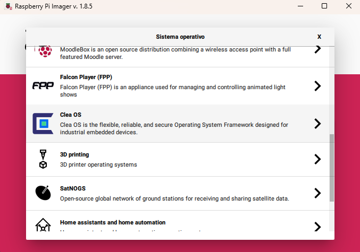Click the SatNOGS satellite dish icon
The width and height of the screenshot is (360, 252).
click(43, 193)
